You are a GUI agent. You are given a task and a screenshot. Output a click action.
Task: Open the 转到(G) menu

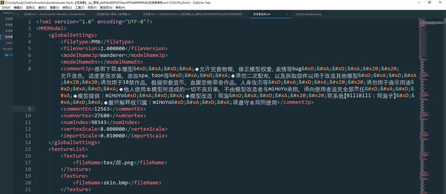pos(67,8)
